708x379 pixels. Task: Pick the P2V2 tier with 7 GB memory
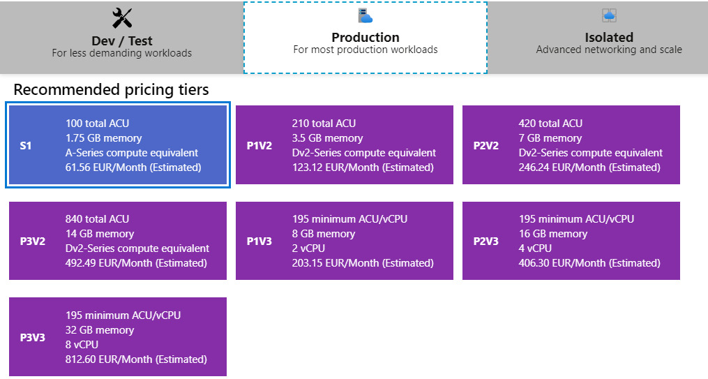pyautogui.click(x=571, y=145)
